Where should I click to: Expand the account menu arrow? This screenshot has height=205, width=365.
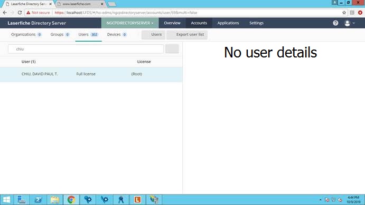(x=354, y=23)
